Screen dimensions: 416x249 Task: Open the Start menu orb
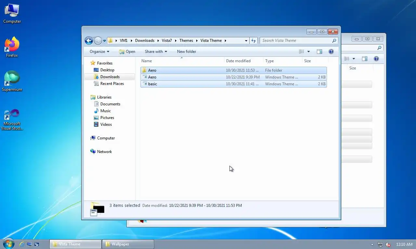(x=8, y=244)
